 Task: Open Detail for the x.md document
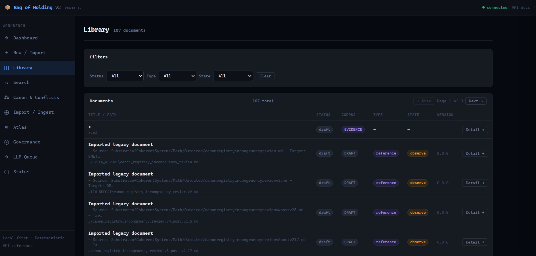point(475,130)
